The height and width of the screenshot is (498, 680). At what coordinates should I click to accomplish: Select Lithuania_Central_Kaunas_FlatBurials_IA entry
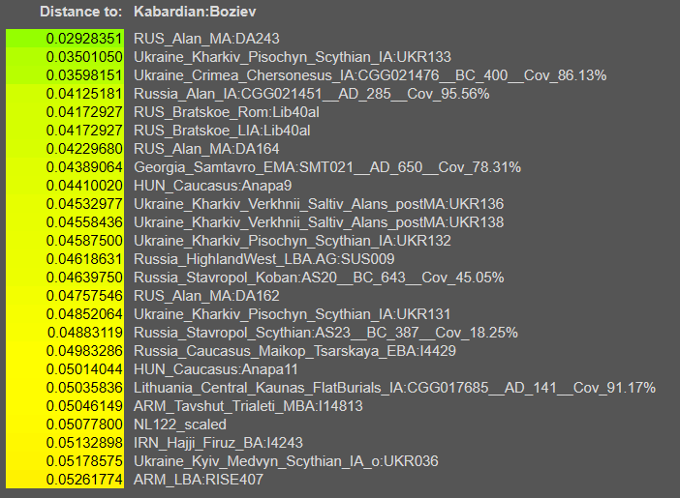pyautogui.click(x=394, y=388)
